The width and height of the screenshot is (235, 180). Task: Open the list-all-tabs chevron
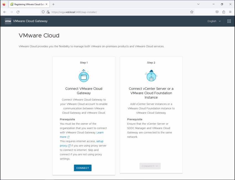pyautogui.click(x=198, y=4)
